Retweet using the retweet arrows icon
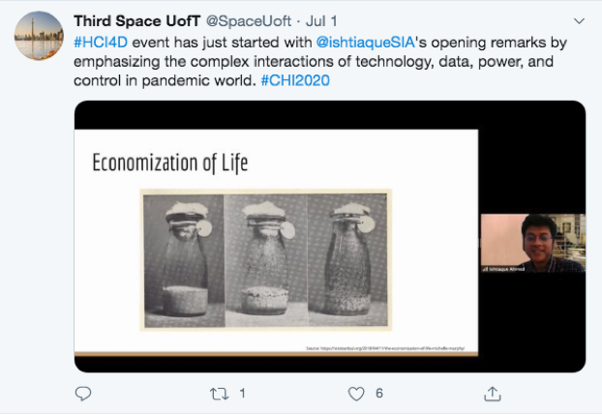 pos(221,394)
